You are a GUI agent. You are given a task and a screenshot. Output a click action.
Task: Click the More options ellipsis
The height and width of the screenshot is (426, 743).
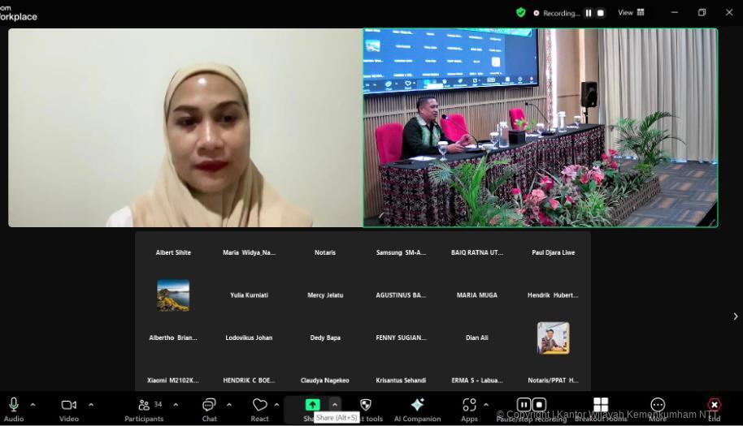(658, 405)
